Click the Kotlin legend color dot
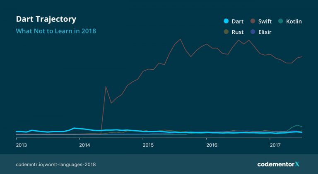318x174 pixels. pyautogui.click(x=281, y=21)
